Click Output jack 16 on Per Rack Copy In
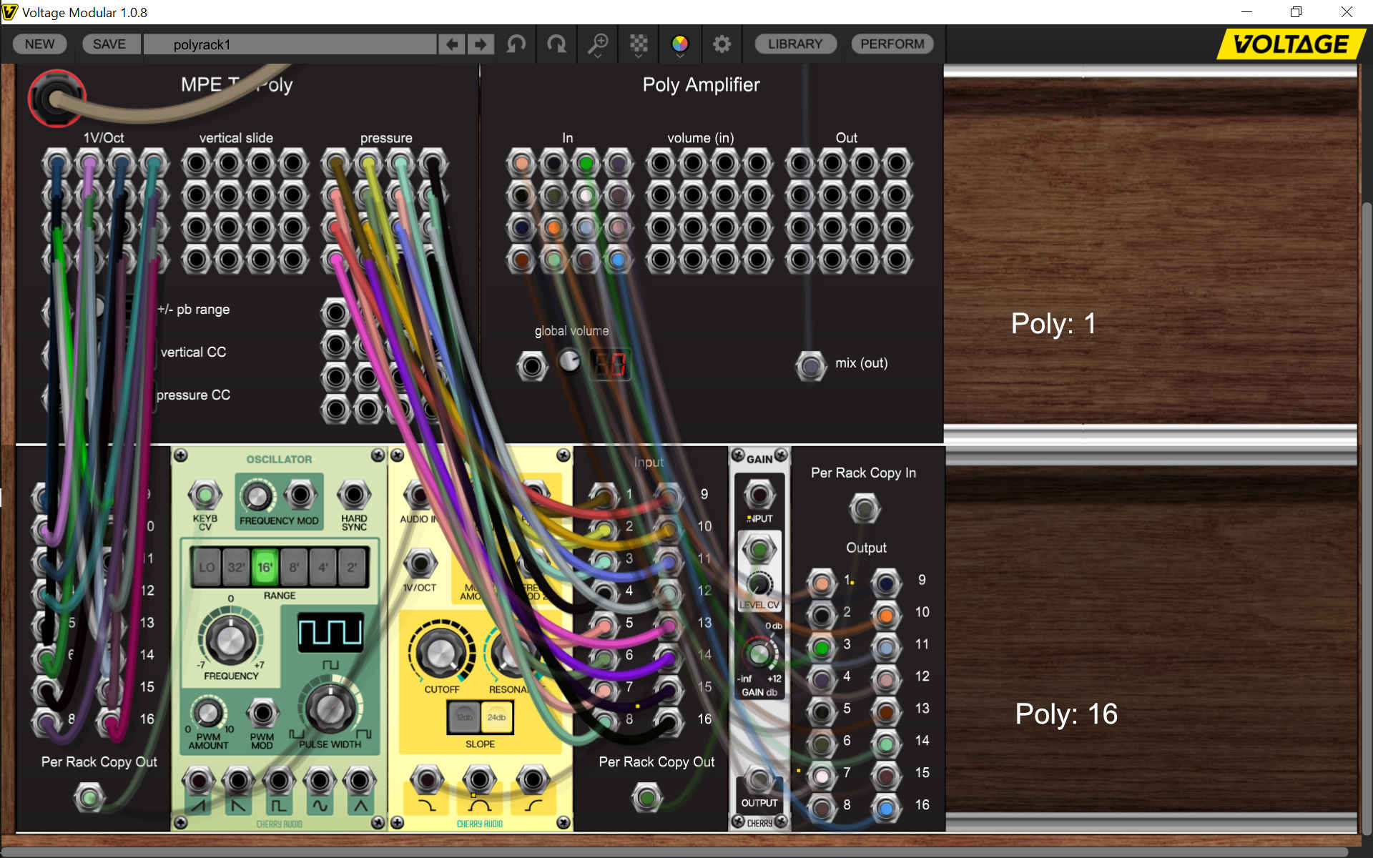The height and width of the screenshot is (858, 1373). [x=886, y=808]
